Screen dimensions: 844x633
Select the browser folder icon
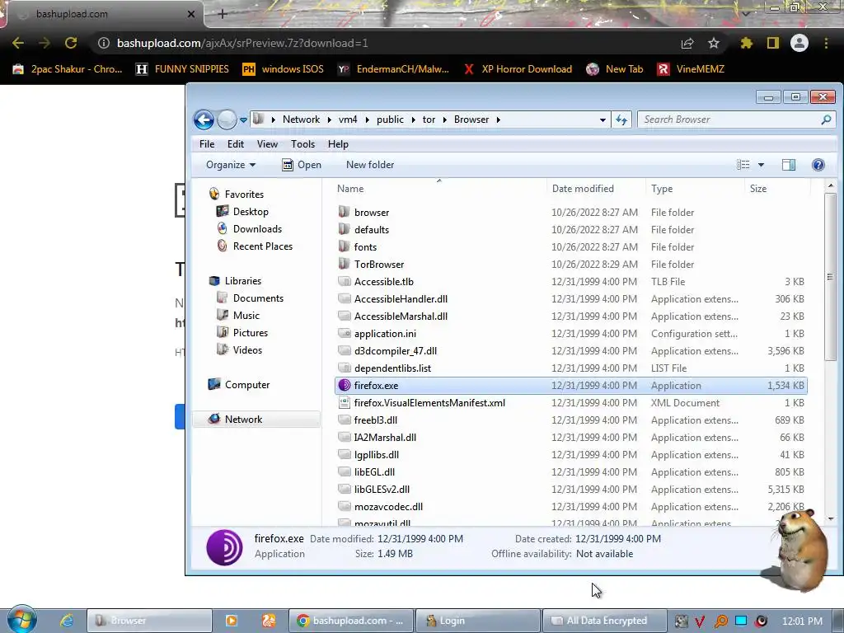[x=344, y=212]
